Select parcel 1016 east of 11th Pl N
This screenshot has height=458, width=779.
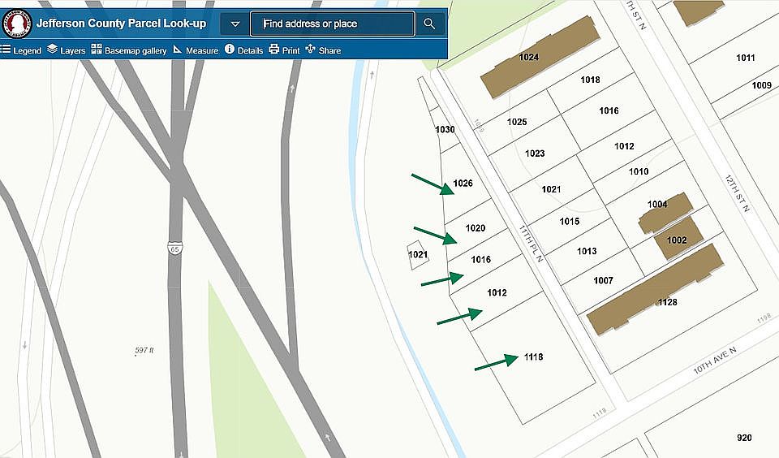tap(609, 111)
